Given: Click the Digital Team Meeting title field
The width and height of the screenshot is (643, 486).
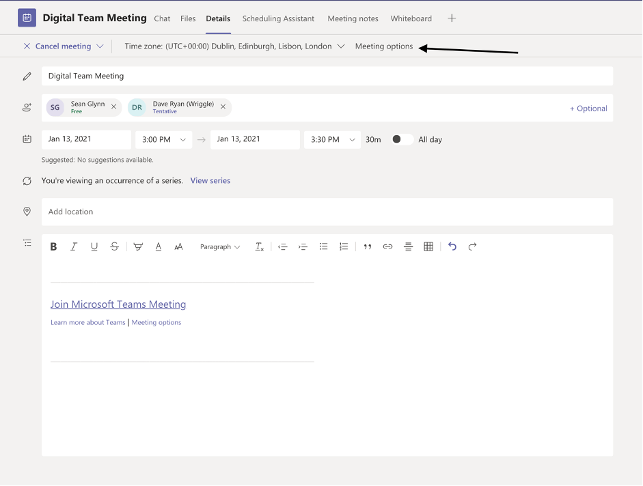Looking at the screenshot, I should [327, 76].
